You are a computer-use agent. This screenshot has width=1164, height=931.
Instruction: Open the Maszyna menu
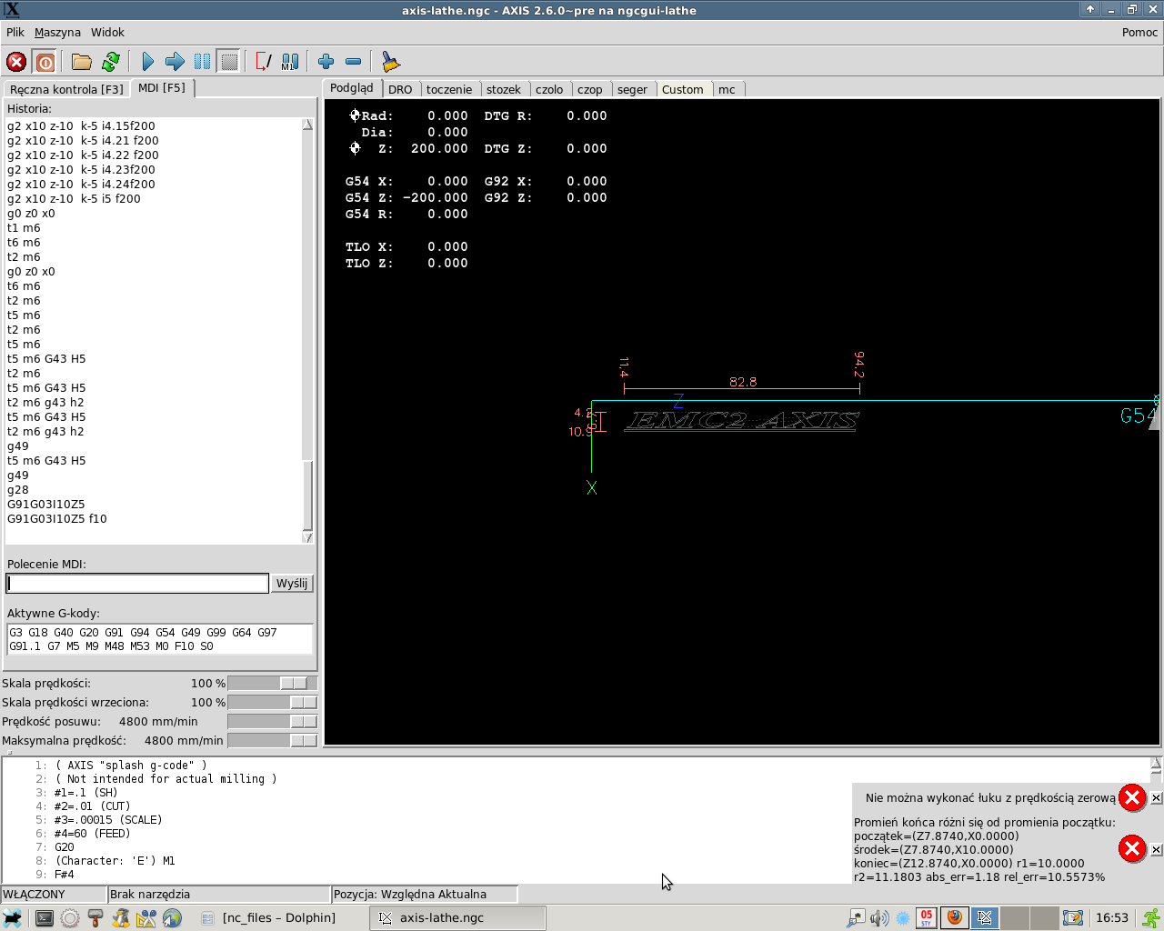click(x=57, y=32)
